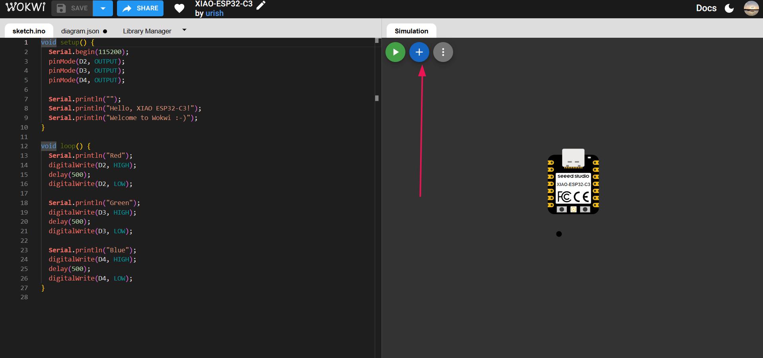Image resolution: width=763 pixels, height=358 pixels.
Task: Click the left button on the XIAO board
Action: pos(562,209)
